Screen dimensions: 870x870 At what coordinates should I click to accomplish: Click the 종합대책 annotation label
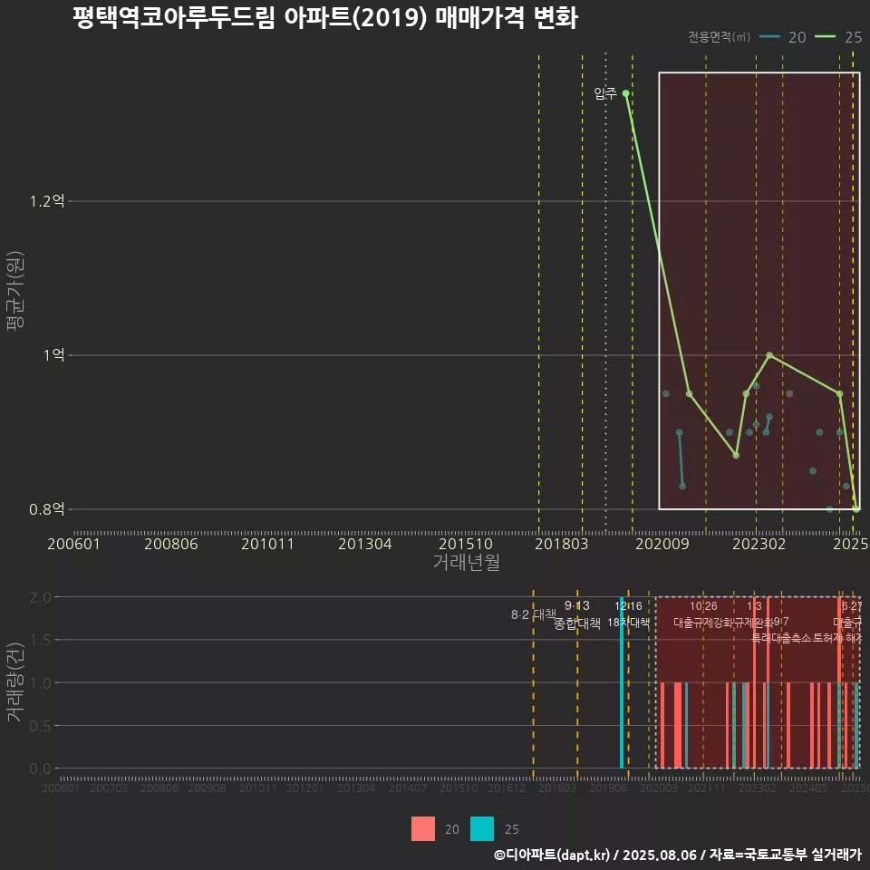577,623
